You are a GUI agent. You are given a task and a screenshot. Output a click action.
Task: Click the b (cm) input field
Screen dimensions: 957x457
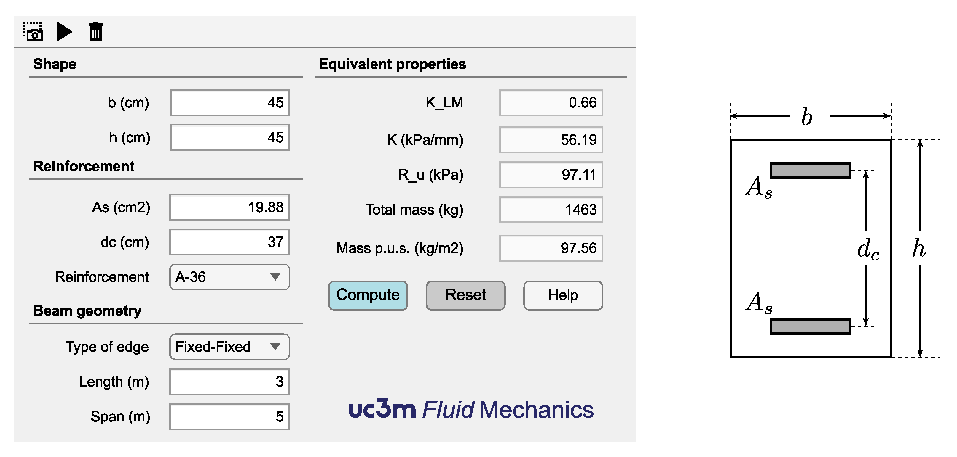[230, 103]
